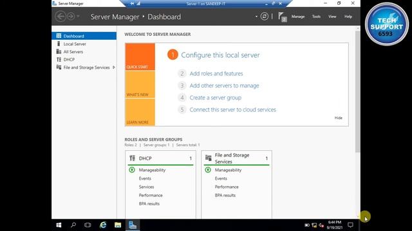Open the navigation history dropdown arrow
The height and width of the screenshot is (231, 412).
click(x=78, y=17)
